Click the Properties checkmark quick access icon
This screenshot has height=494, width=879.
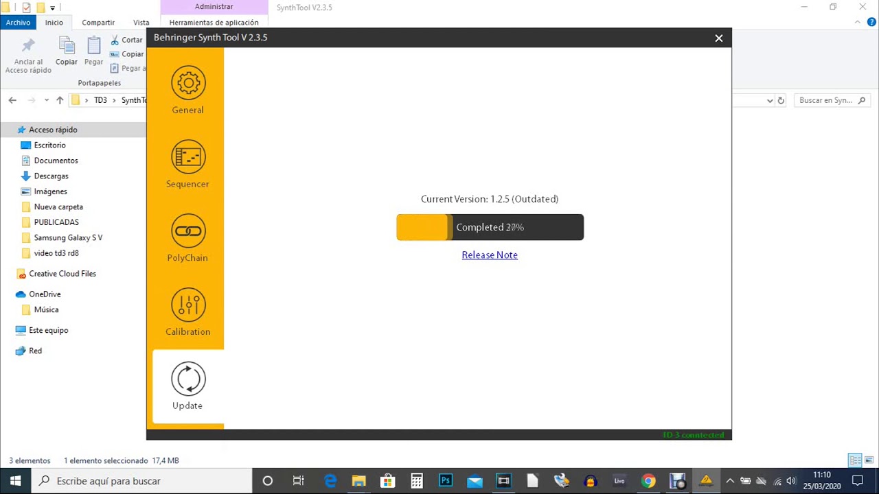26,8
